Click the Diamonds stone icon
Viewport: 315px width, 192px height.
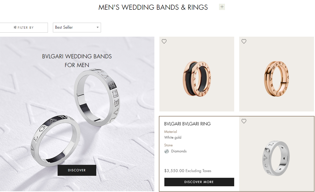click(x=167, y=151)
